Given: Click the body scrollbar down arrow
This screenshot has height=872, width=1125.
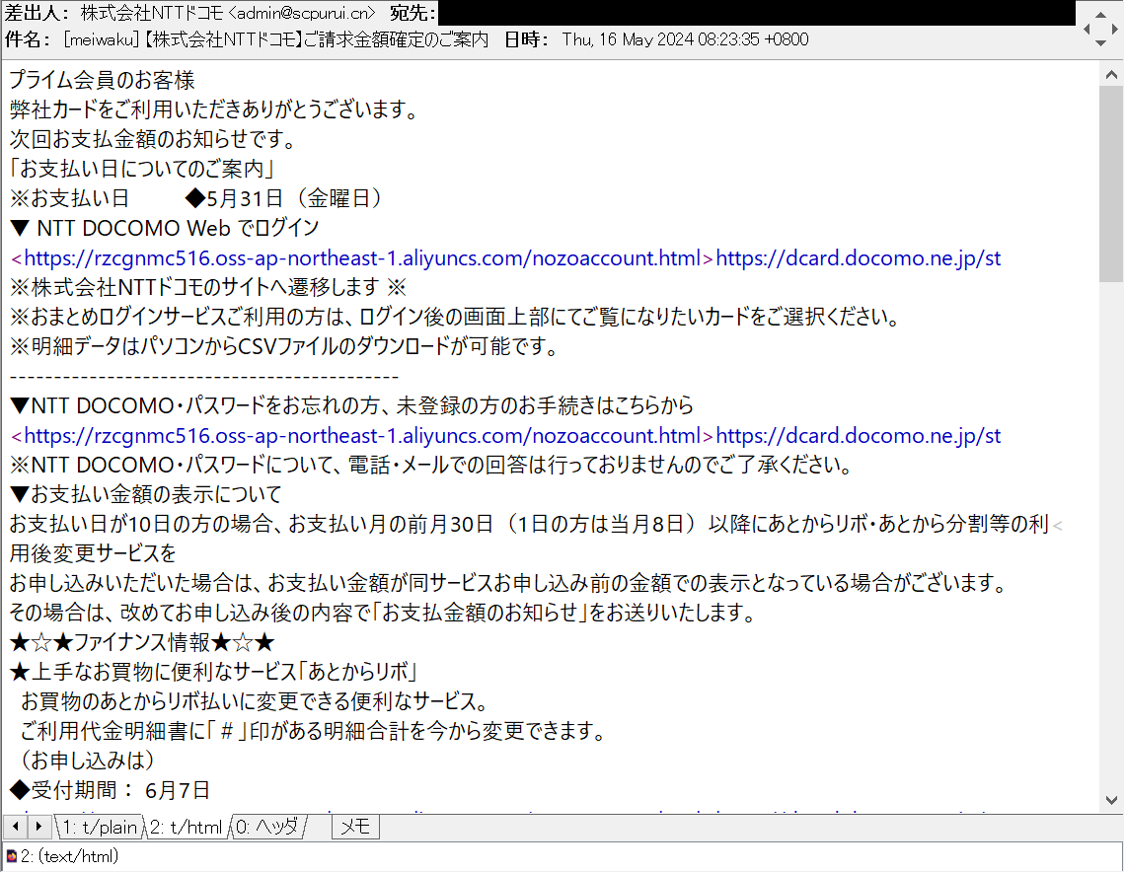Looking at the screenshot, I should [1110, 800].
